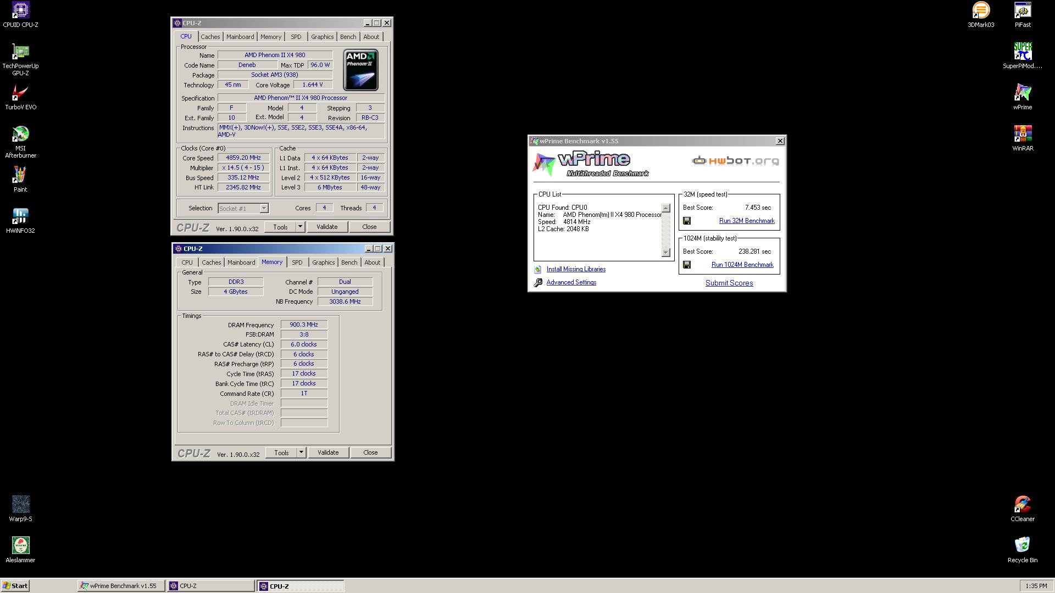Click Install Missing Libraries icon
Image resolution: width=1055 pixels, height=593 pixels.
[x=538, y=269]
